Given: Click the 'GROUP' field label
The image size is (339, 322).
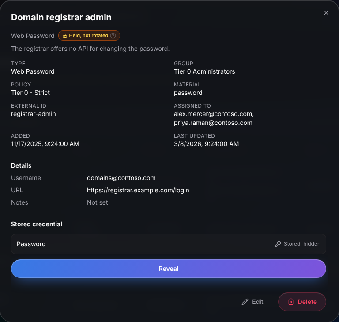Looking at the screenshot, I should 183,64.
